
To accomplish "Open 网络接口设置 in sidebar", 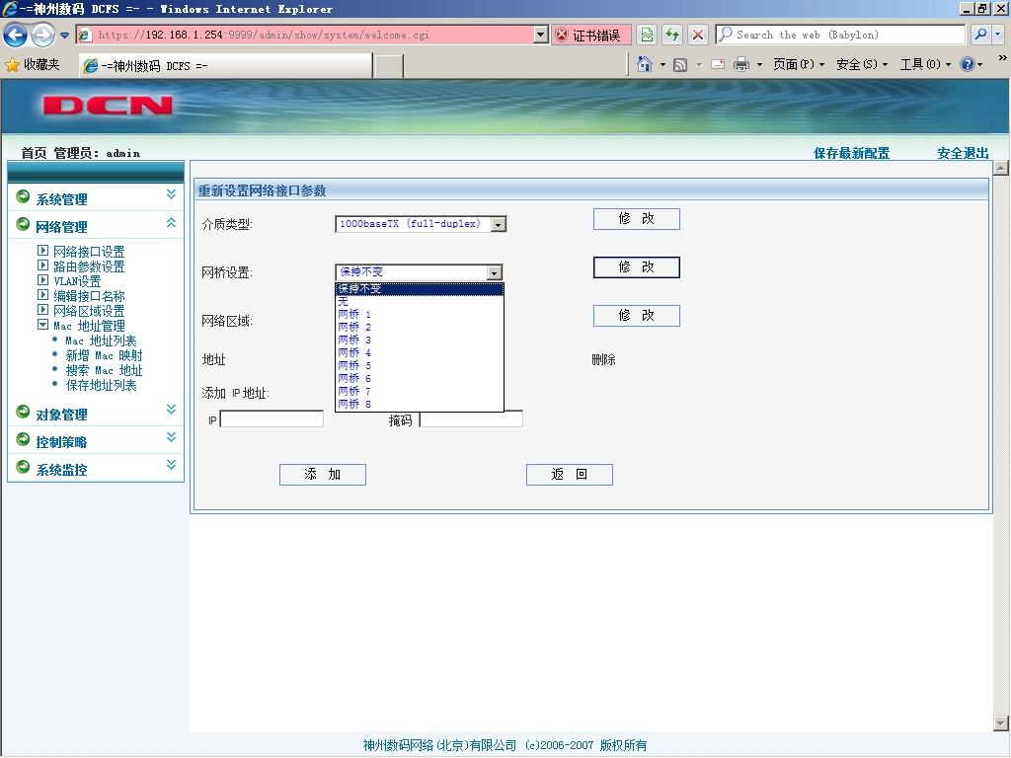I will click(x=89, y=252).
